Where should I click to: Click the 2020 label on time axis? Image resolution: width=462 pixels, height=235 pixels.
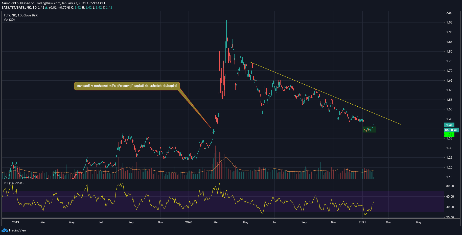pyautogui.click(x=189, y=222)
